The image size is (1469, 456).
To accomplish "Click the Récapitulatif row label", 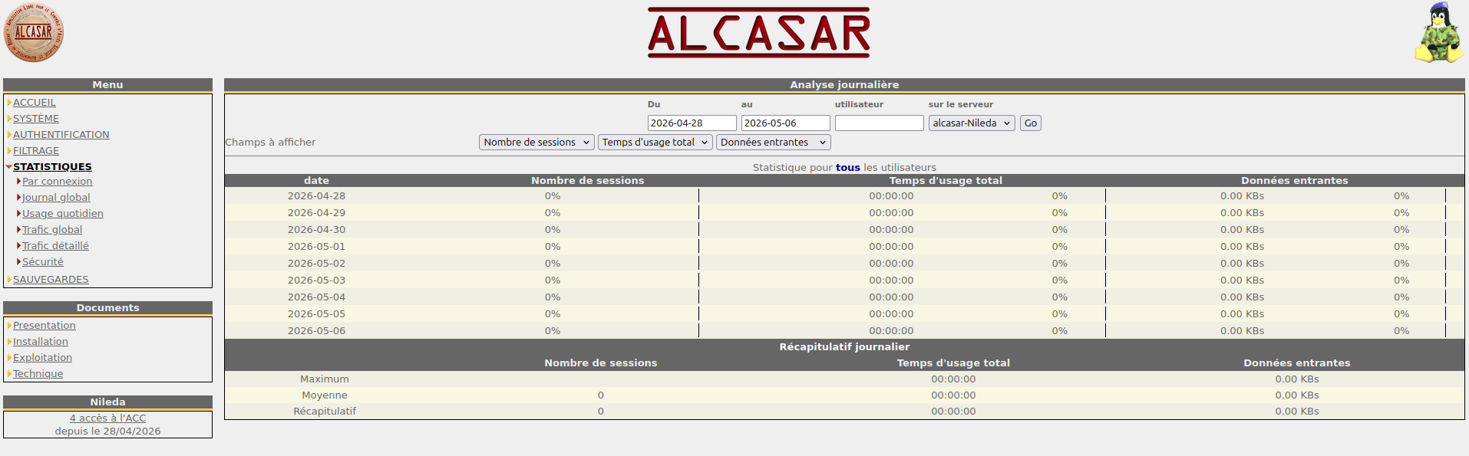I will (325, 412).
